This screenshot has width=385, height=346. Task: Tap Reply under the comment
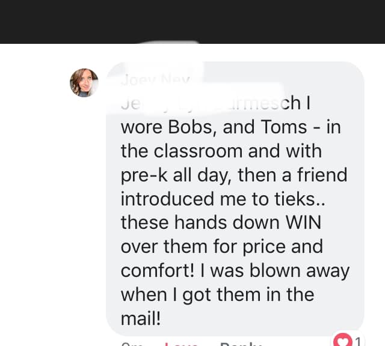pyautogui.click(x=241, y=344)
